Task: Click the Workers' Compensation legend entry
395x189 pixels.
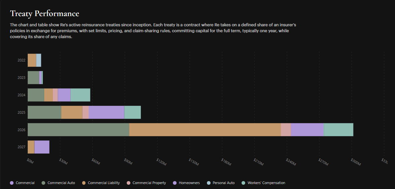Action: click(x=263, y=183)
